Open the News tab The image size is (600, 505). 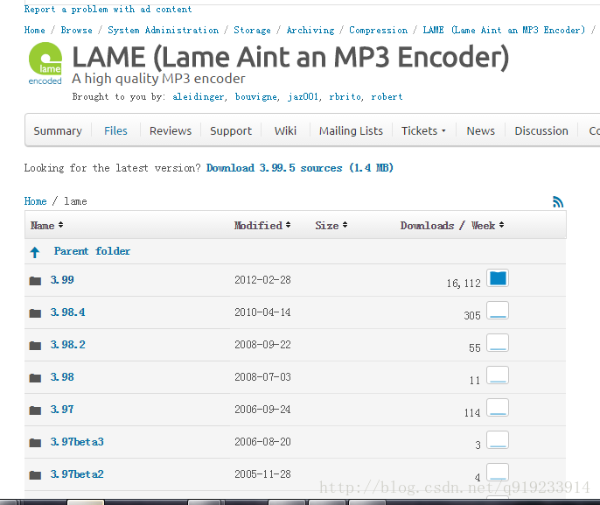tap(481, 131)
